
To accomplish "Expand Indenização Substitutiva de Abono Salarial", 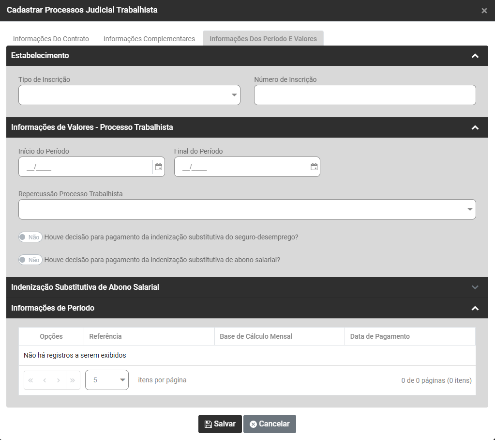I will click(475, 287).
